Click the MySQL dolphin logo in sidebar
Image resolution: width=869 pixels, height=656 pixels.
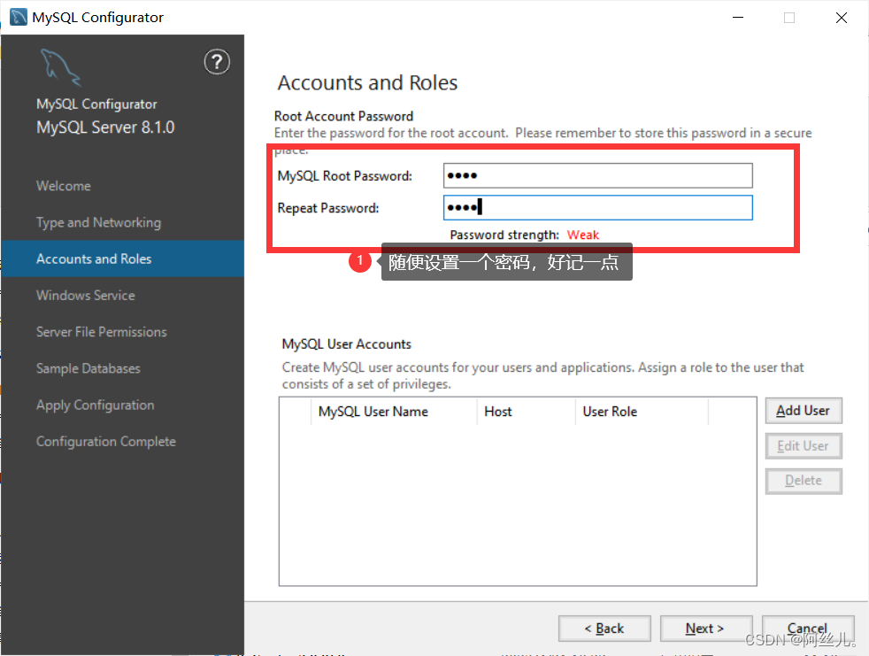tap(60, 67)
